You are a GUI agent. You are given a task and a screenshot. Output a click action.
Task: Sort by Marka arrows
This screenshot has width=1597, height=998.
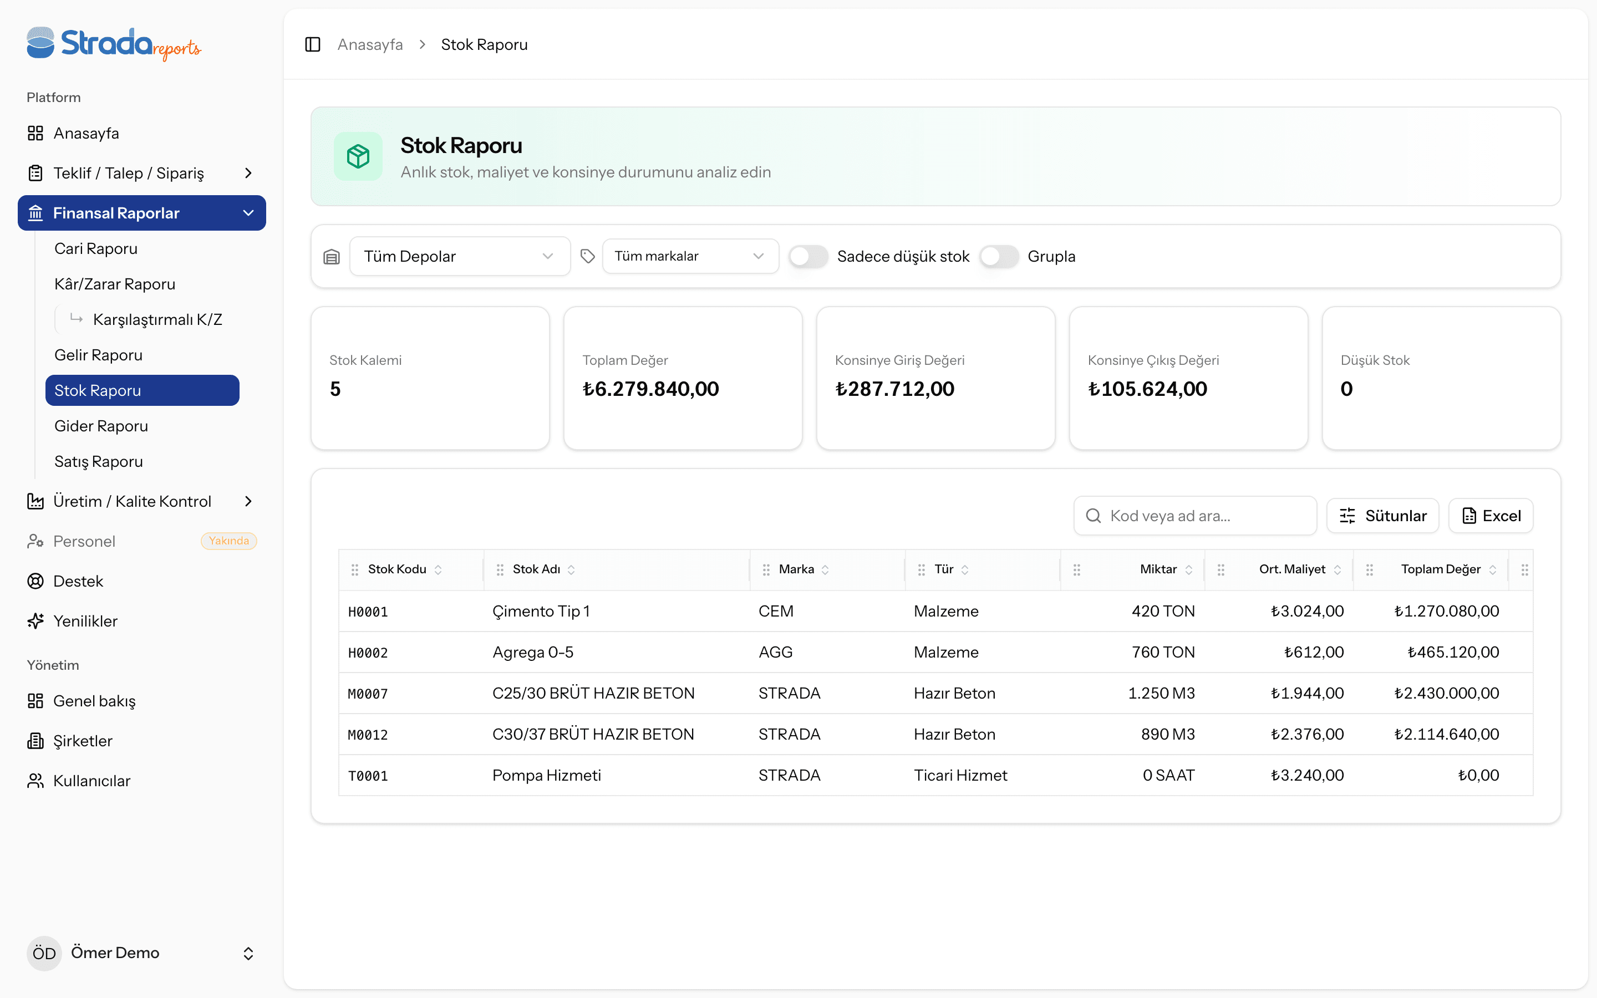tap(826, 569)
